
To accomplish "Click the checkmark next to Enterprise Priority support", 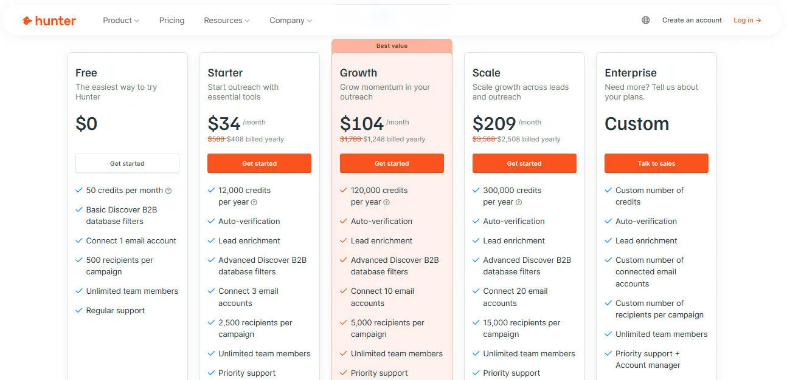I will (x=608, y=353).
